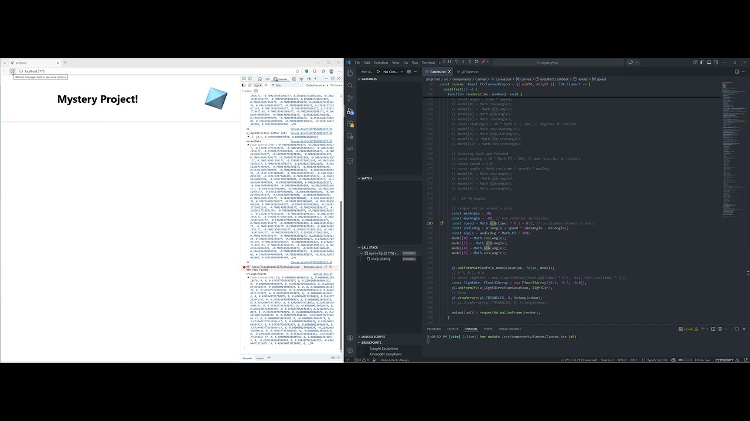Viewport: 750px width, 421px height.
Task: Change language mode TypeScript JSX in status bar
Action: click(x=657, y=360)
